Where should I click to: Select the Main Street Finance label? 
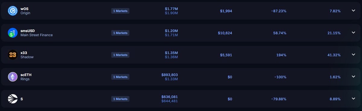pos(37,35)
